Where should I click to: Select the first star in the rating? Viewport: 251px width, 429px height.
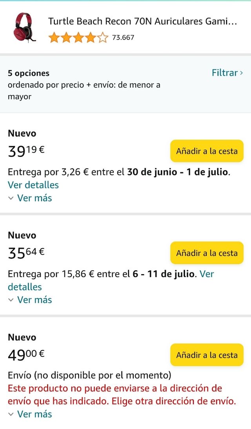point(53,38)
